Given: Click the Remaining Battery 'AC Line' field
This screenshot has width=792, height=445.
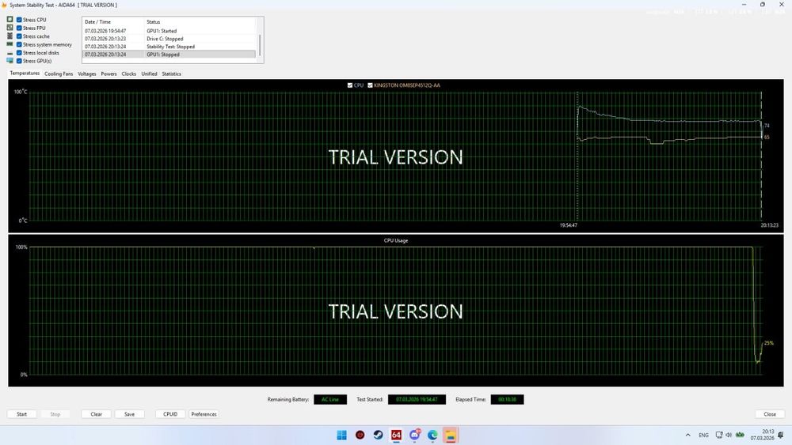Looking at the screenshot, I should point(330,399).
